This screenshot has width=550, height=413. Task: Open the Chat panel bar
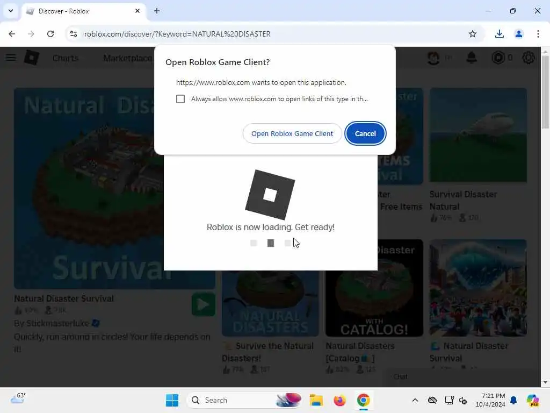(462, 377)
